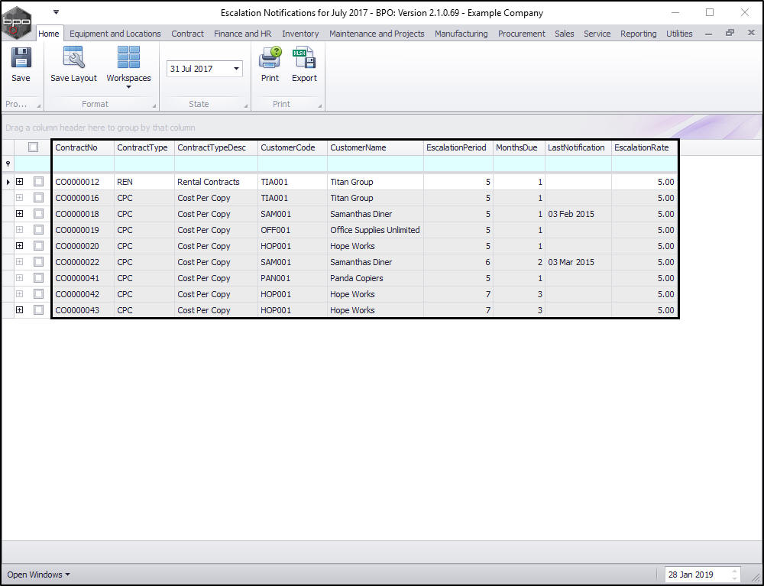764x586 pixels.
Task: Open the Inventory tab
Action: 300,34
